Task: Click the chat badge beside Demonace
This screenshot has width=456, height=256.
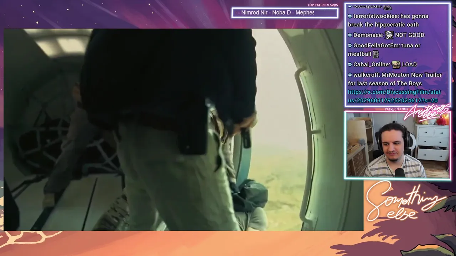Action: [x=350, y=35]
